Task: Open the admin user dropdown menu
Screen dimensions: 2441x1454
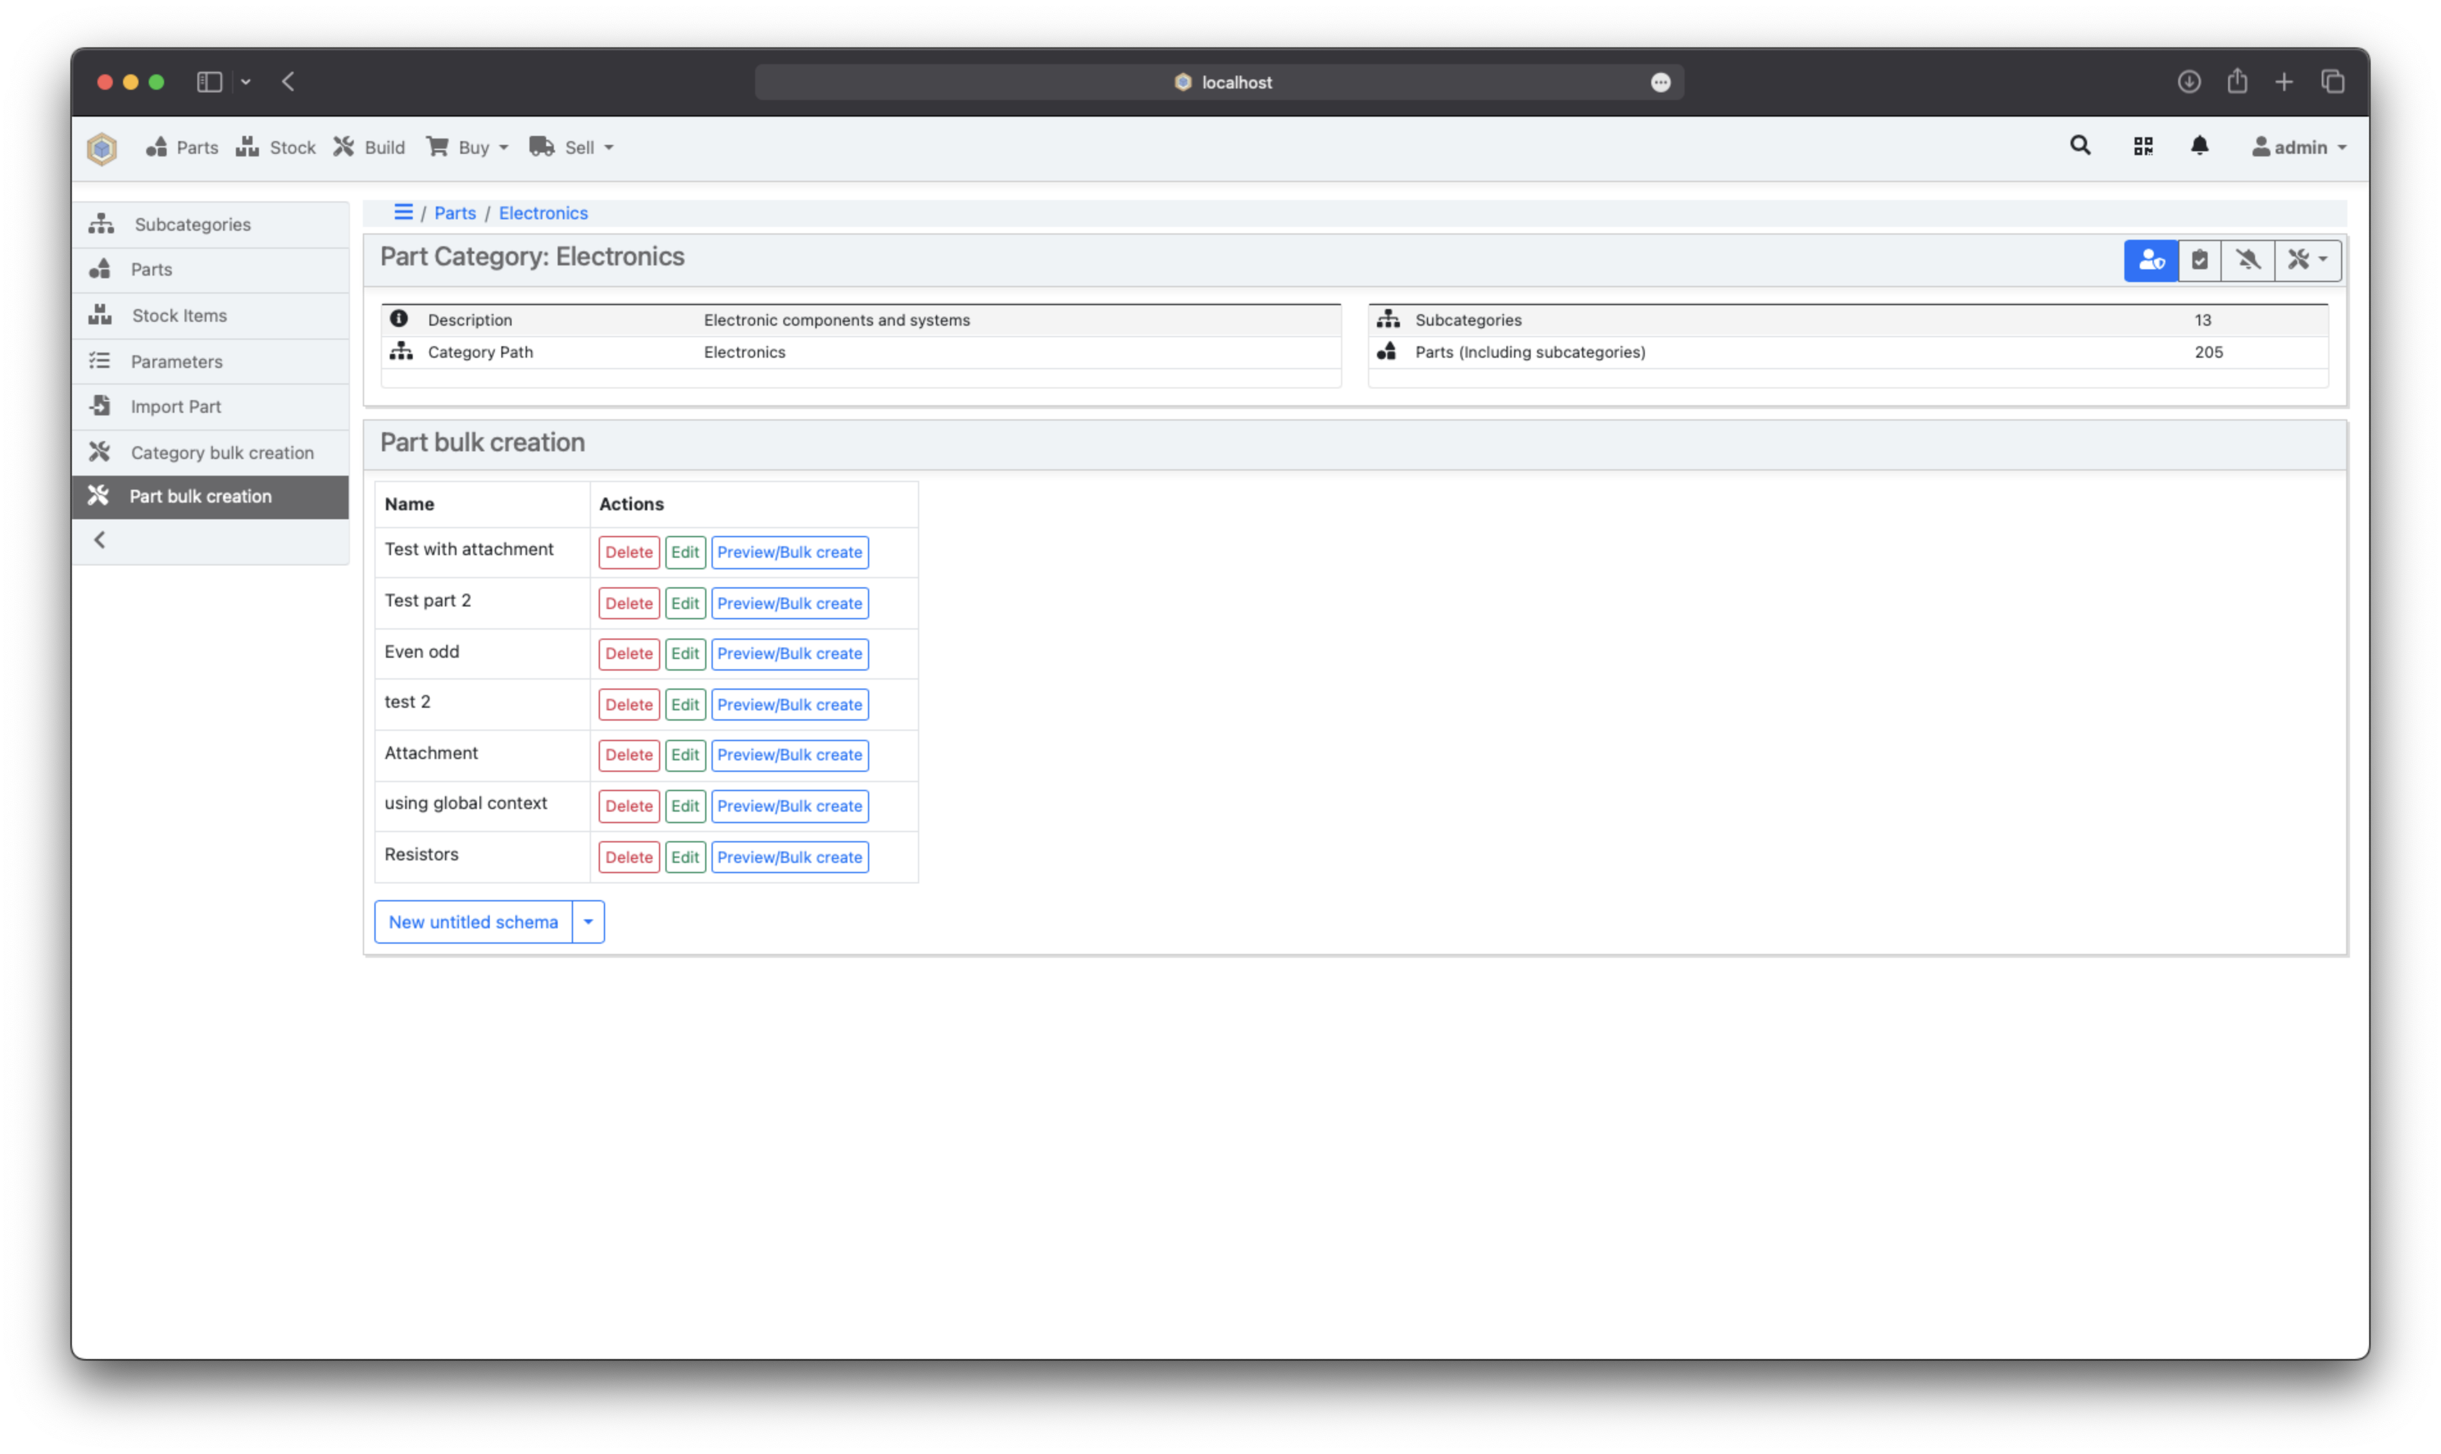Action: (2298, 146)
